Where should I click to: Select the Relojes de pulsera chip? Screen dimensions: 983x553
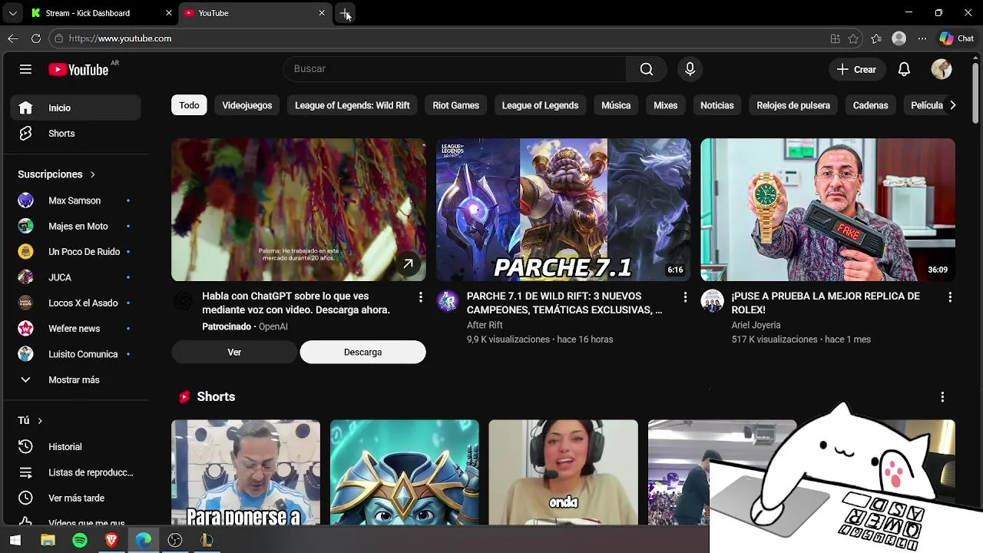coord(793,105)
